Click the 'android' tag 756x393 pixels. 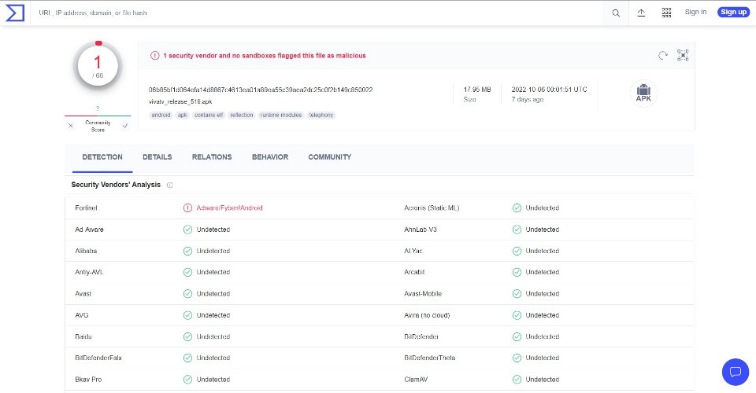[x=161, y=115]
